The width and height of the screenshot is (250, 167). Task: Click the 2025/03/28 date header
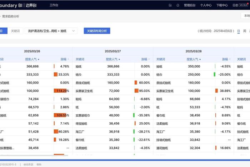(x=194, y=51)
